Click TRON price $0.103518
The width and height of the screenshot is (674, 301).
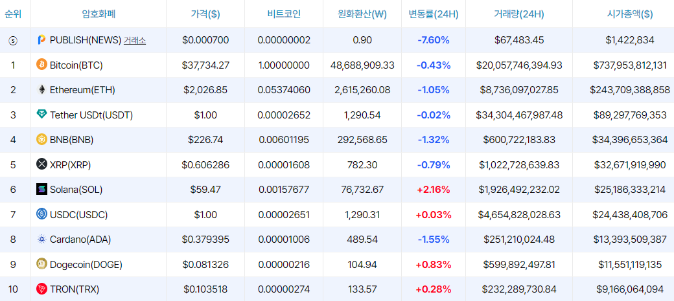click(205, 289)
